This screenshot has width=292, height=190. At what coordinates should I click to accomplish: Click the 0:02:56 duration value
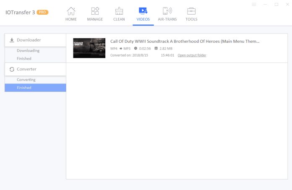[x=145, y=49]
